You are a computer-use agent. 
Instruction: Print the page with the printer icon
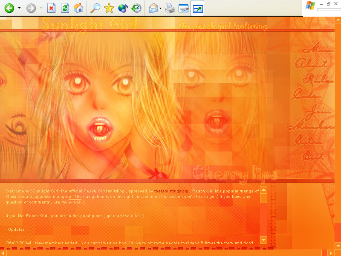170,8
